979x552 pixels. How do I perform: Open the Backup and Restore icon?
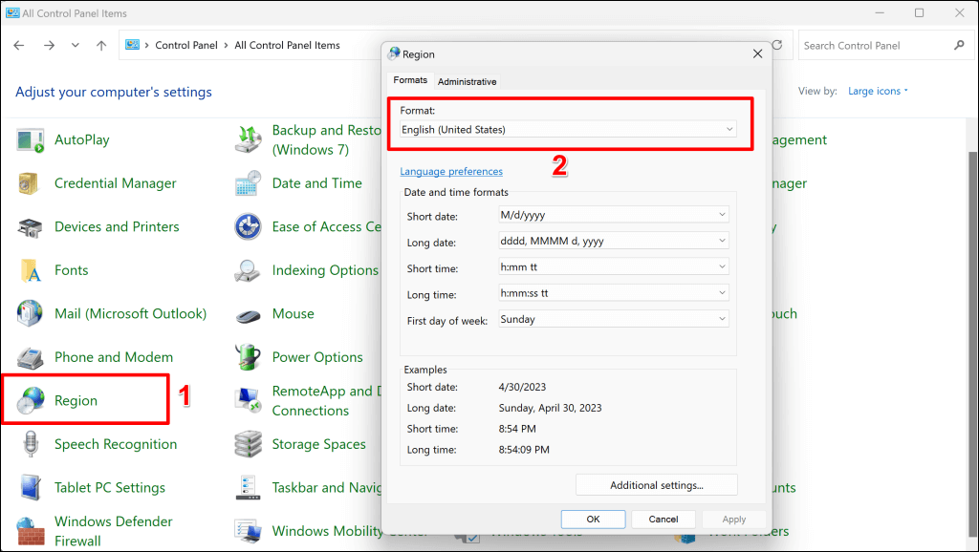tap(248, 139)
